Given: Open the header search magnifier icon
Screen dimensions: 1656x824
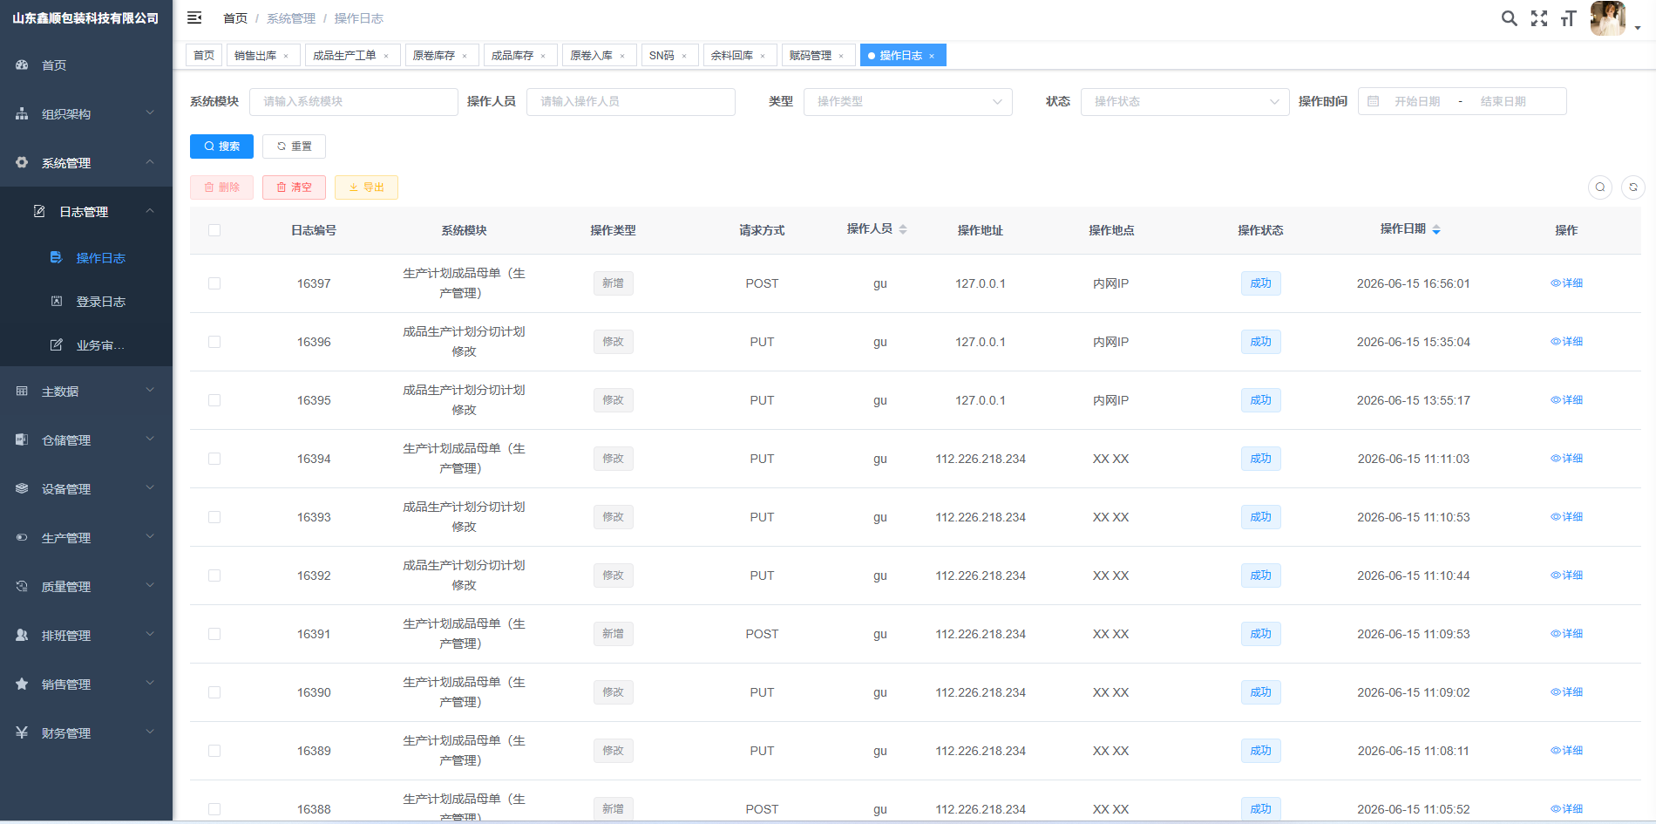Looking at the screenshot, I should (1509, 18).
